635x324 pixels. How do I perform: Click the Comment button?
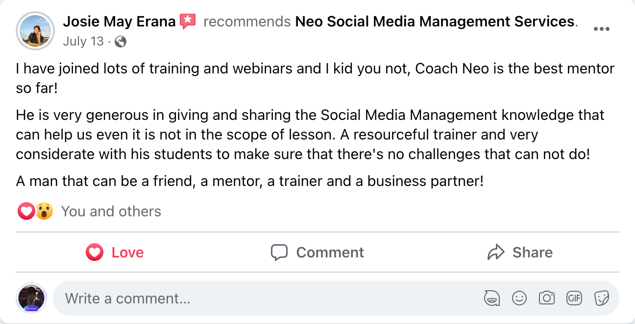[317, 253]
